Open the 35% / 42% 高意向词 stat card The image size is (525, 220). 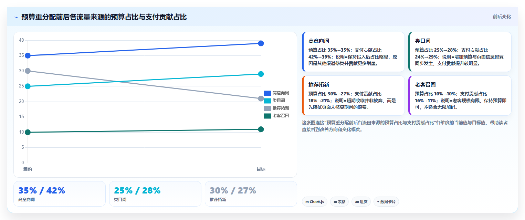tap(60, 194)
